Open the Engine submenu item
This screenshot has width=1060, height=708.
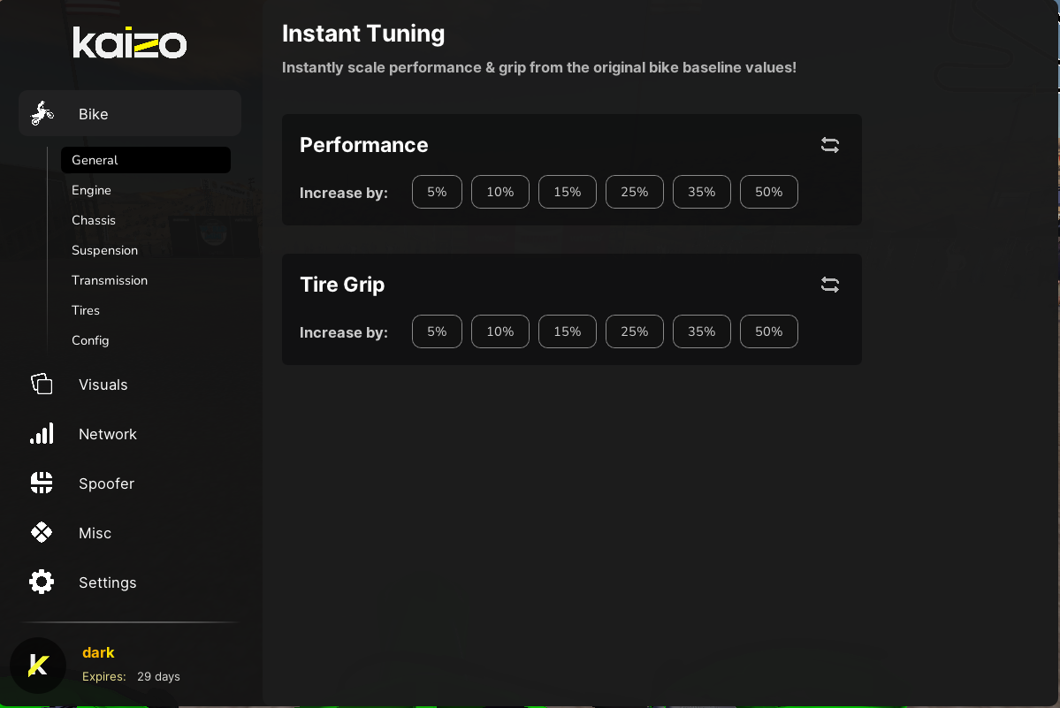coord(92,190)
